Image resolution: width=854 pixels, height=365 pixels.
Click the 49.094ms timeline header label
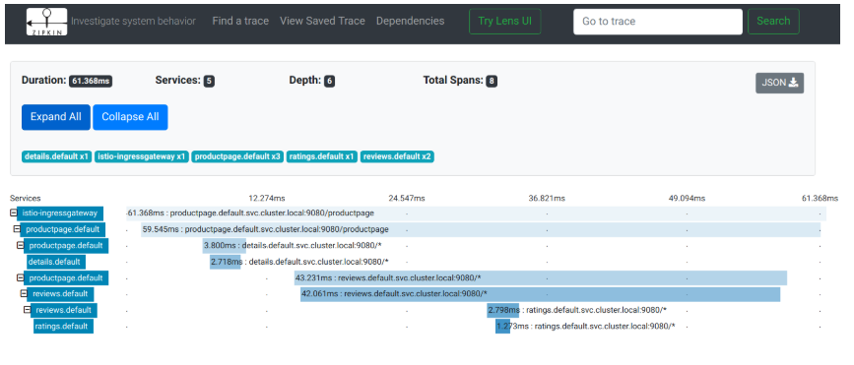(x=687, y=198)
